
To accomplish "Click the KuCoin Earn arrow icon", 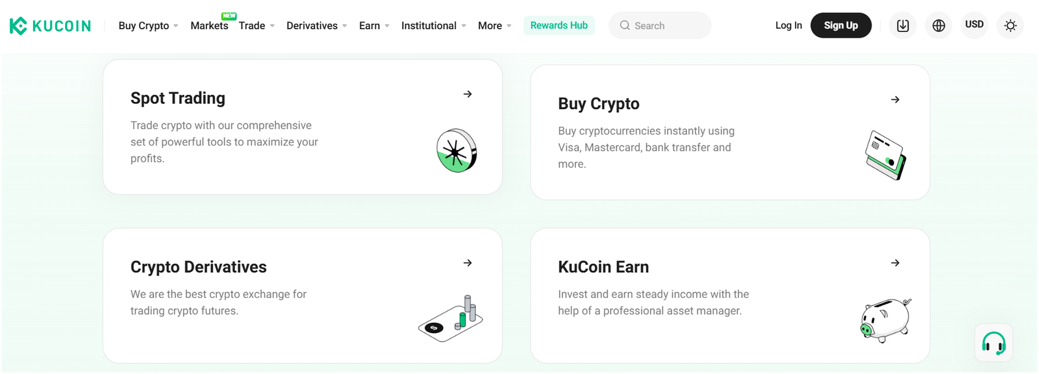I will (x=895, y=264).
